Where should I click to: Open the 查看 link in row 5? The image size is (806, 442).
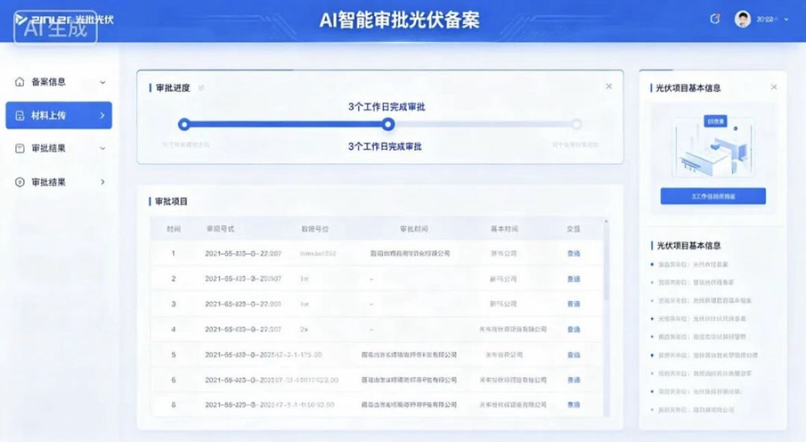point(574,356)
